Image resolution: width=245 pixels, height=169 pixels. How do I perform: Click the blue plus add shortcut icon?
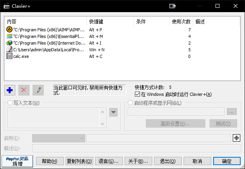point(10,90)
